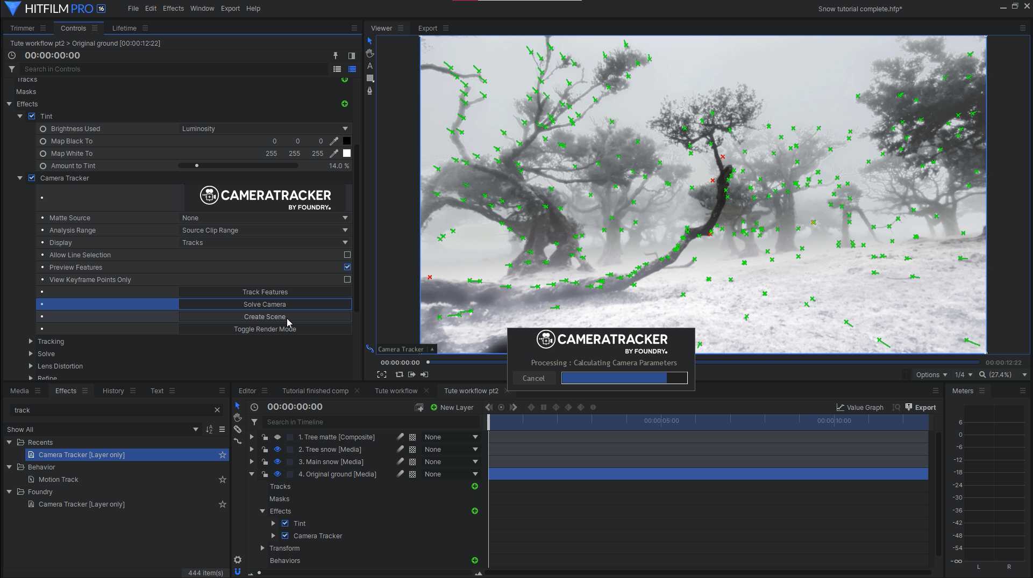Click the filter icon beside Search in Controls
Image resolution: width=1033 pixels, height=578 pixels.
11,69
